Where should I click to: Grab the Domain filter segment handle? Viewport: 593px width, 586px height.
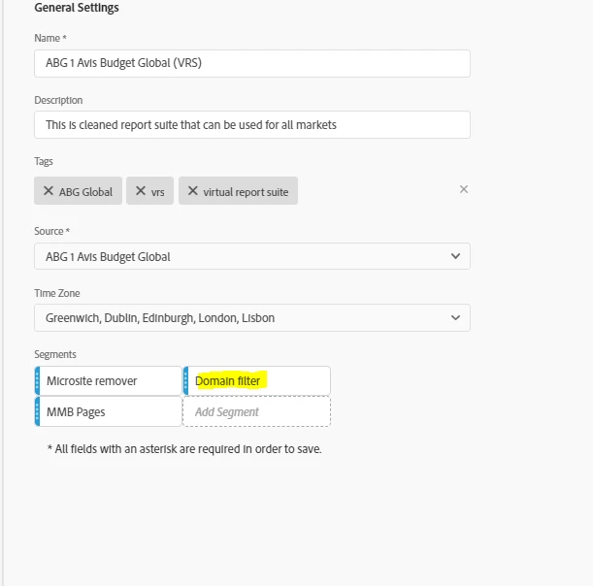click(x=185, y=380)
